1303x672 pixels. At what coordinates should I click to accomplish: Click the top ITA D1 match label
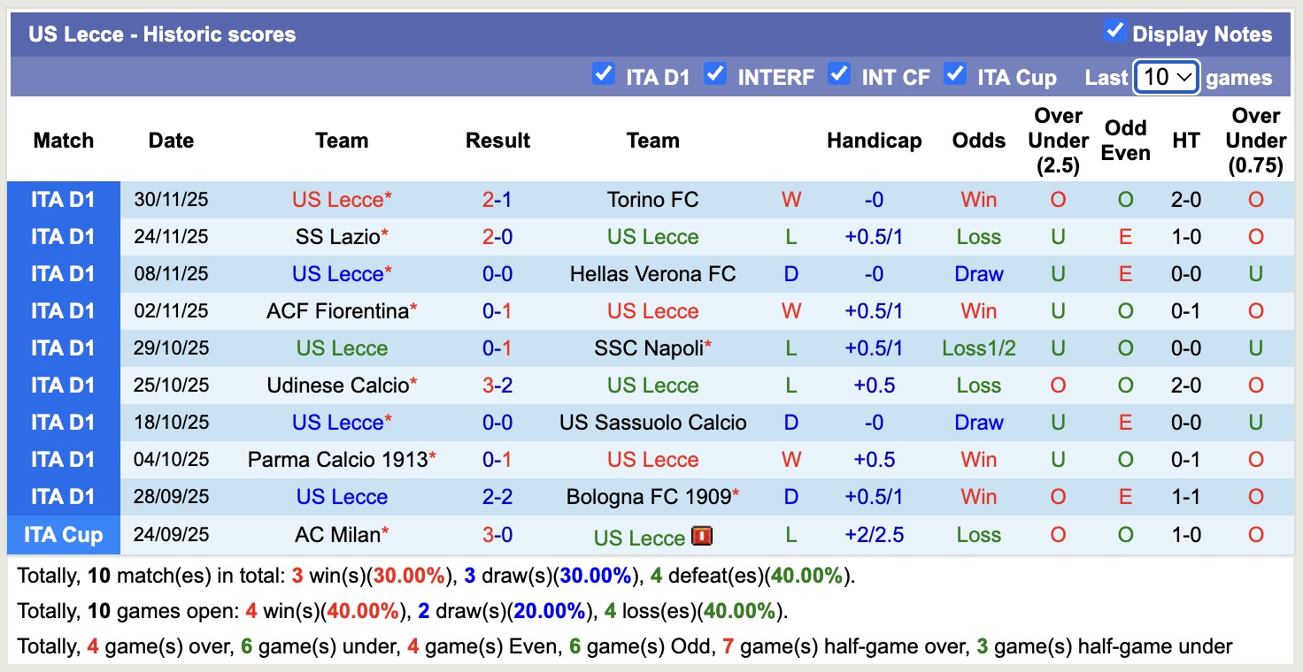[x=63, y=199]
